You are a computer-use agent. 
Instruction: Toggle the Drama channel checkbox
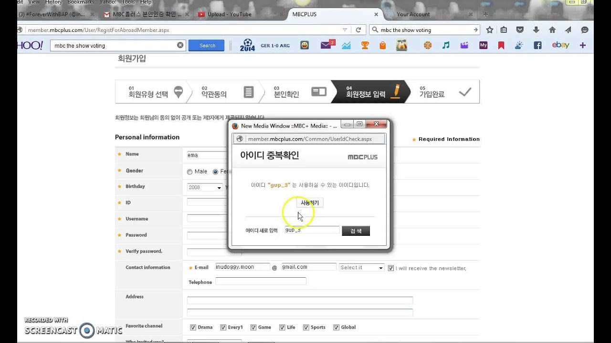(193, 327)
